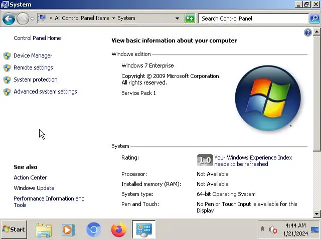Open Action Center under See also
This screenshot has height=240, width=321.
coord(30,177)
